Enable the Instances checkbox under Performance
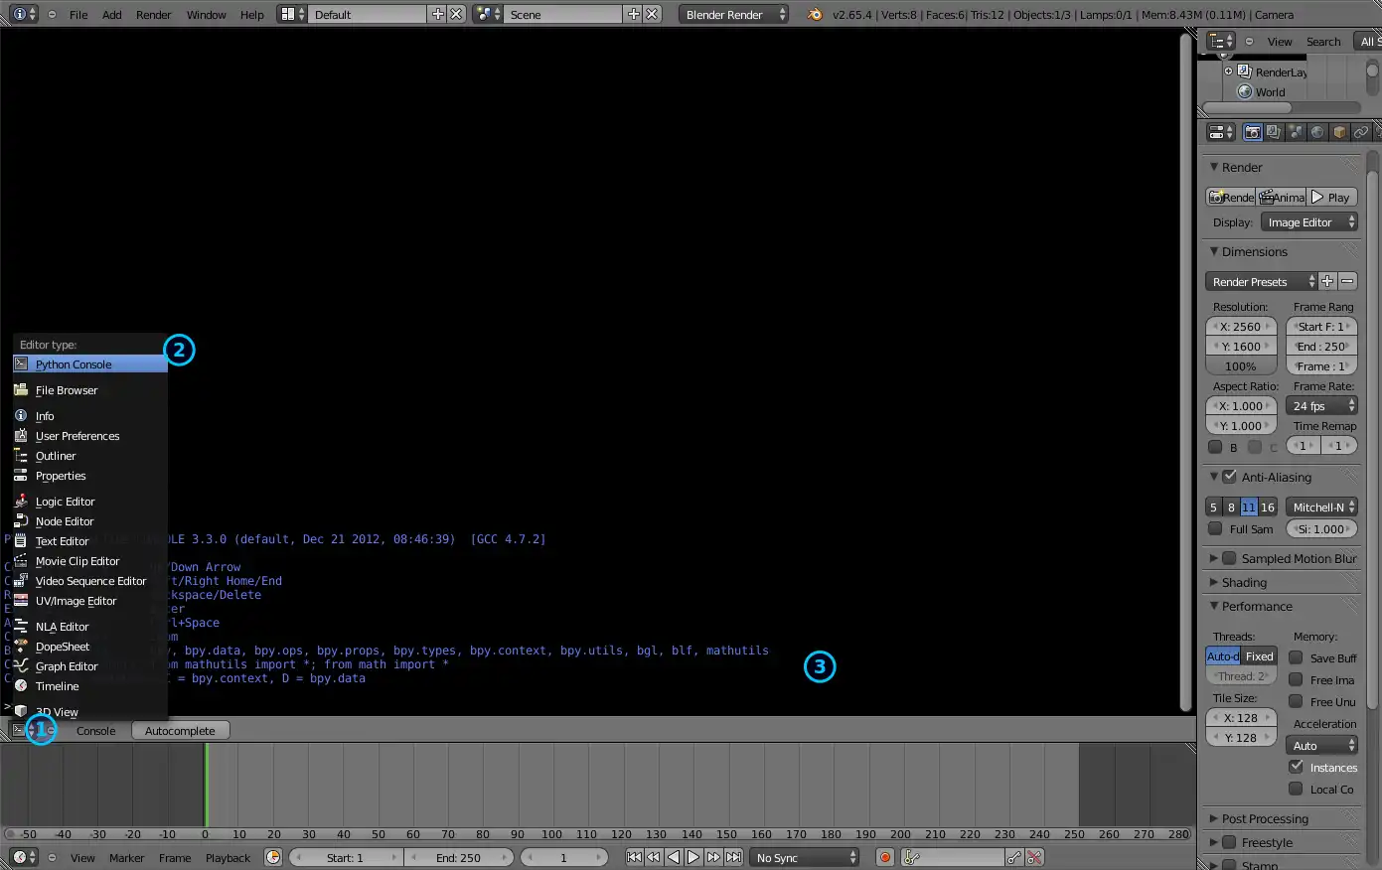This screenshot has width=1382, height=870. [x=1296, y=767]
